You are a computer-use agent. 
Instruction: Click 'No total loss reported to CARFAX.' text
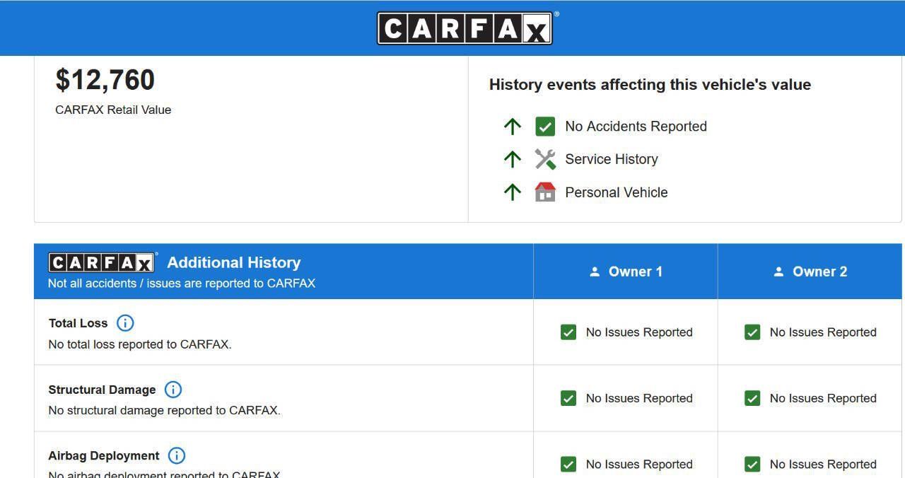pos(140,345)
